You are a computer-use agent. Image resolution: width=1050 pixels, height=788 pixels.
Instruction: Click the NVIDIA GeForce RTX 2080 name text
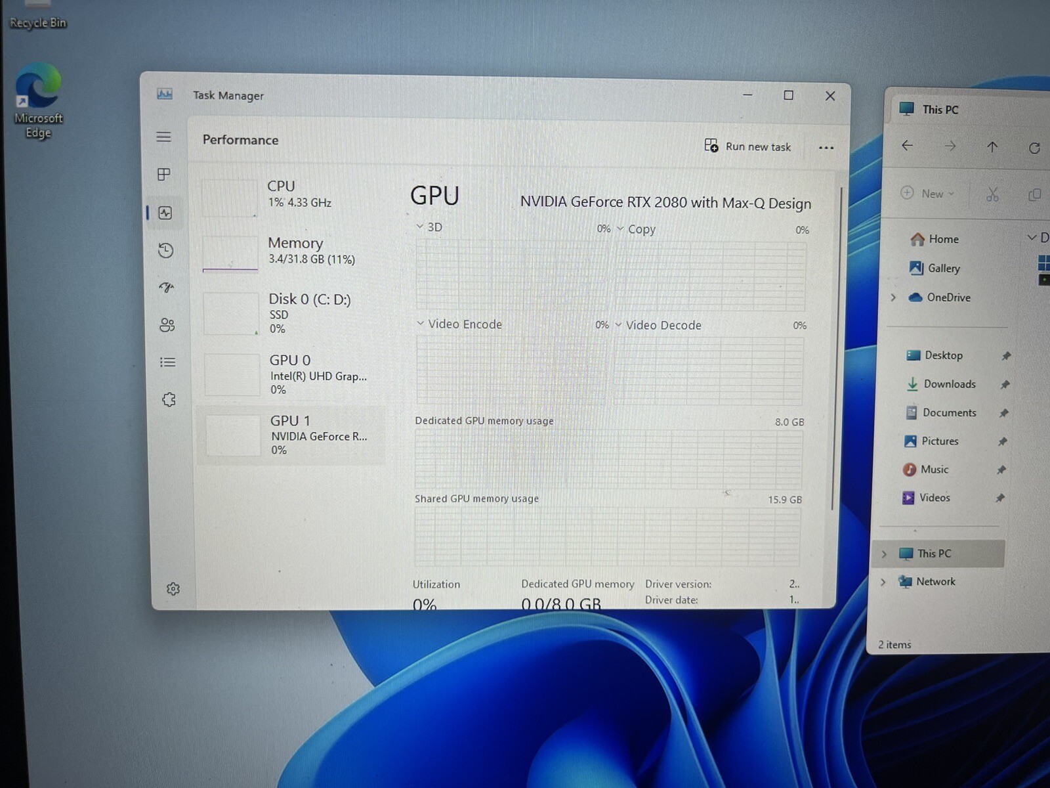(x=665, y=202)
